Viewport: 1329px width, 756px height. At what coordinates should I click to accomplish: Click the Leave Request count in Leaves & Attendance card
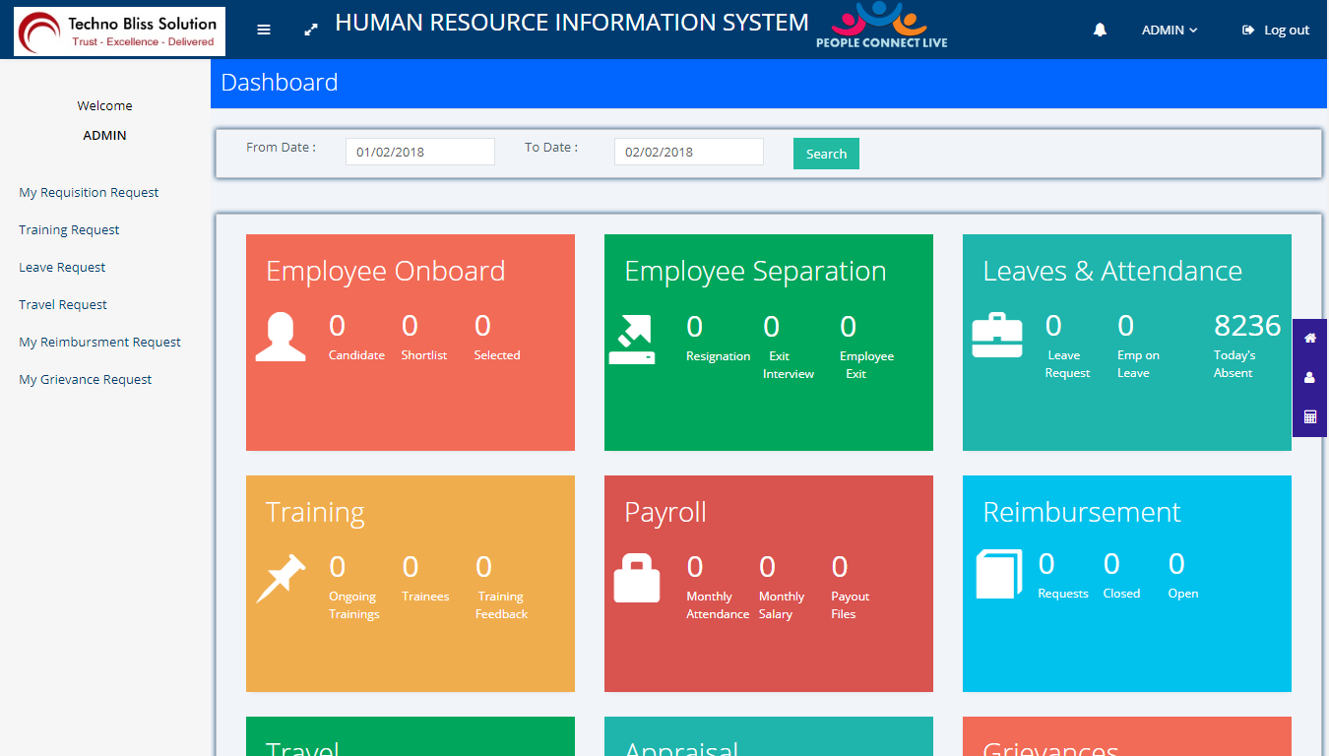[1053, 326]
